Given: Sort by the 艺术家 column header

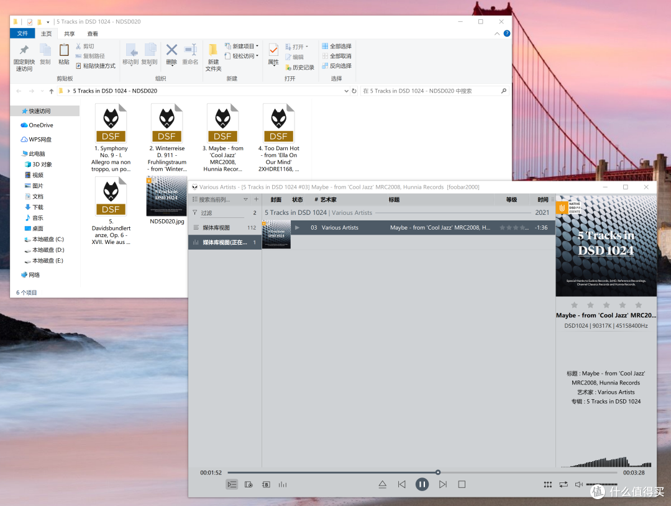Looking at the screenshot, I should (x=328, y=200).
